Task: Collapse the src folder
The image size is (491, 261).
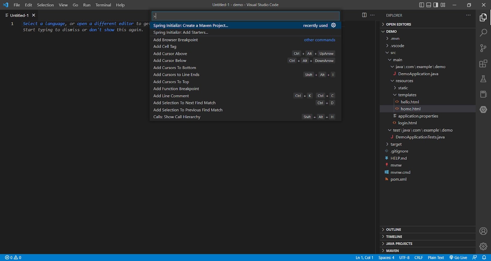Action: click(427, 53)
